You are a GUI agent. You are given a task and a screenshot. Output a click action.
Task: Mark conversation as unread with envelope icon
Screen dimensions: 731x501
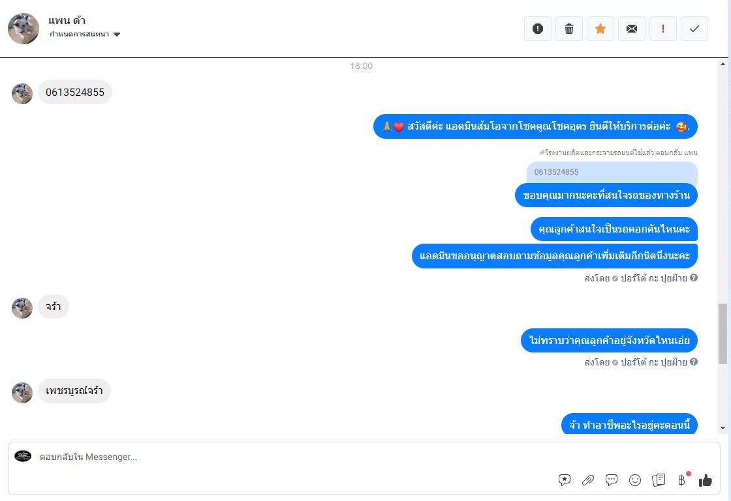(x=632, y=29)
